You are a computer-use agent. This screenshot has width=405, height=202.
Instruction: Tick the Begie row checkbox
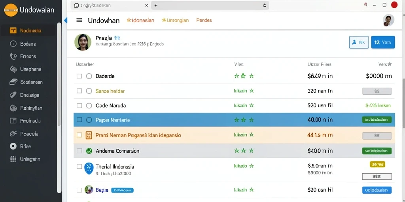point(79,190)
